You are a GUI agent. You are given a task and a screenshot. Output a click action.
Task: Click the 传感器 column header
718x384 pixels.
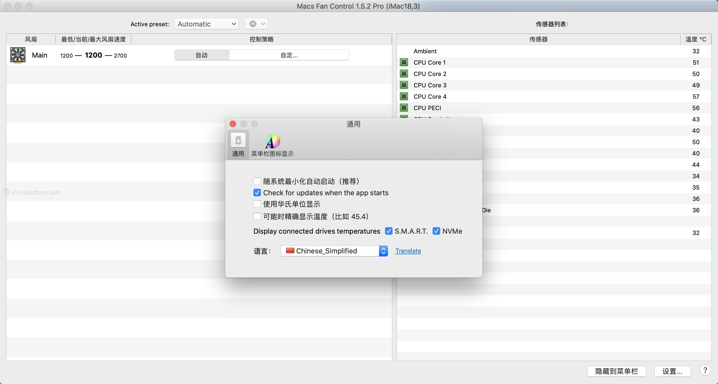(x=538, y=39)
